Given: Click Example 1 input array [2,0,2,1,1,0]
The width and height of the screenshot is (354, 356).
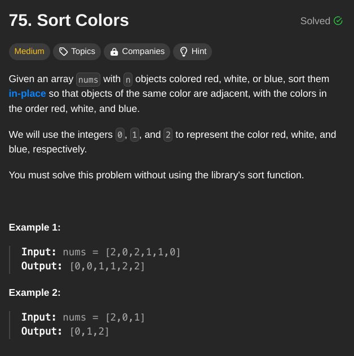Looking at the screenshot, I should pos(143,253).
